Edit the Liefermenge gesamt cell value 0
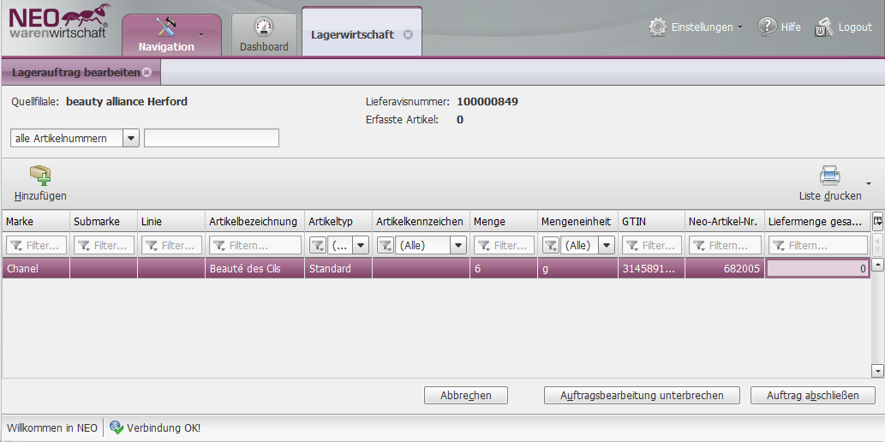885x442 pixels. coord(817,269)
